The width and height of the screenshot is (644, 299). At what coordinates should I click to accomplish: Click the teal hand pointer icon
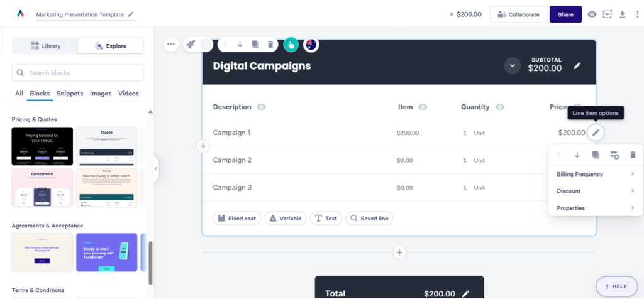point(291,45)
